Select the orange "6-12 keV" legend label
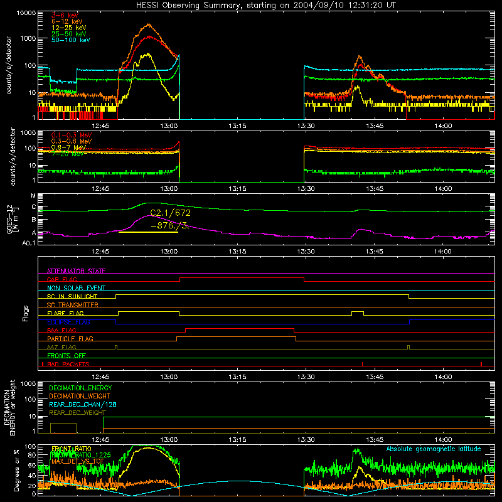 [67, 21]
